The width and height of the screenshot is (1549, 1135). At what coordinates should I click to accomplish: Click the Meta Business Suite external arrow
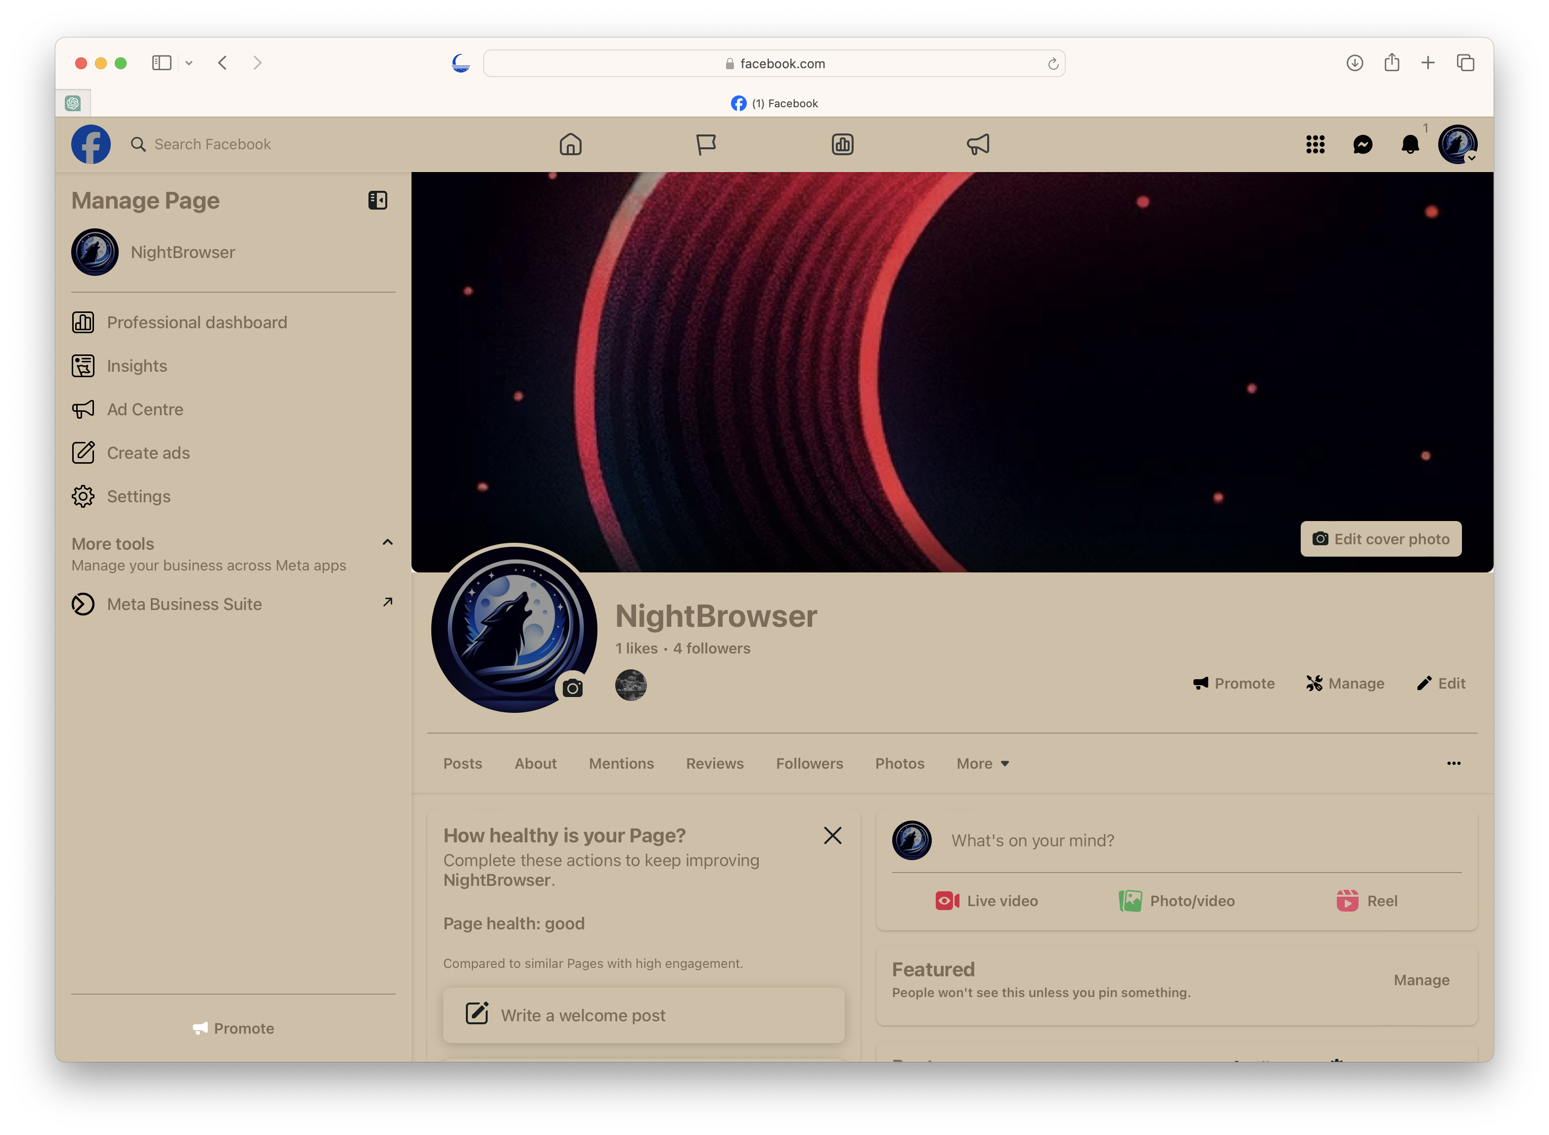[388, 602]
